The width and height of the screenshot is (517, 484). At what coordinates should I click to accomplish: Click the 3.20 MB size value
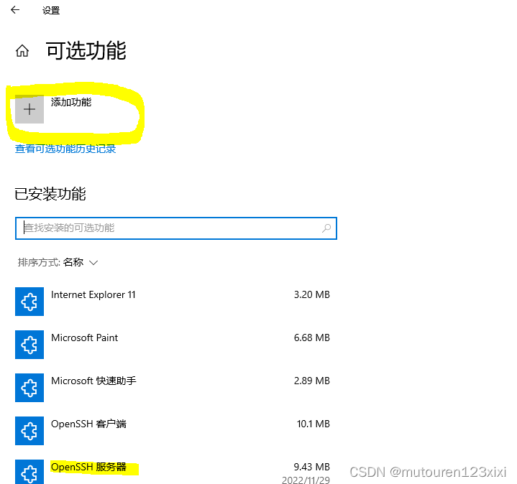point(312,294)
